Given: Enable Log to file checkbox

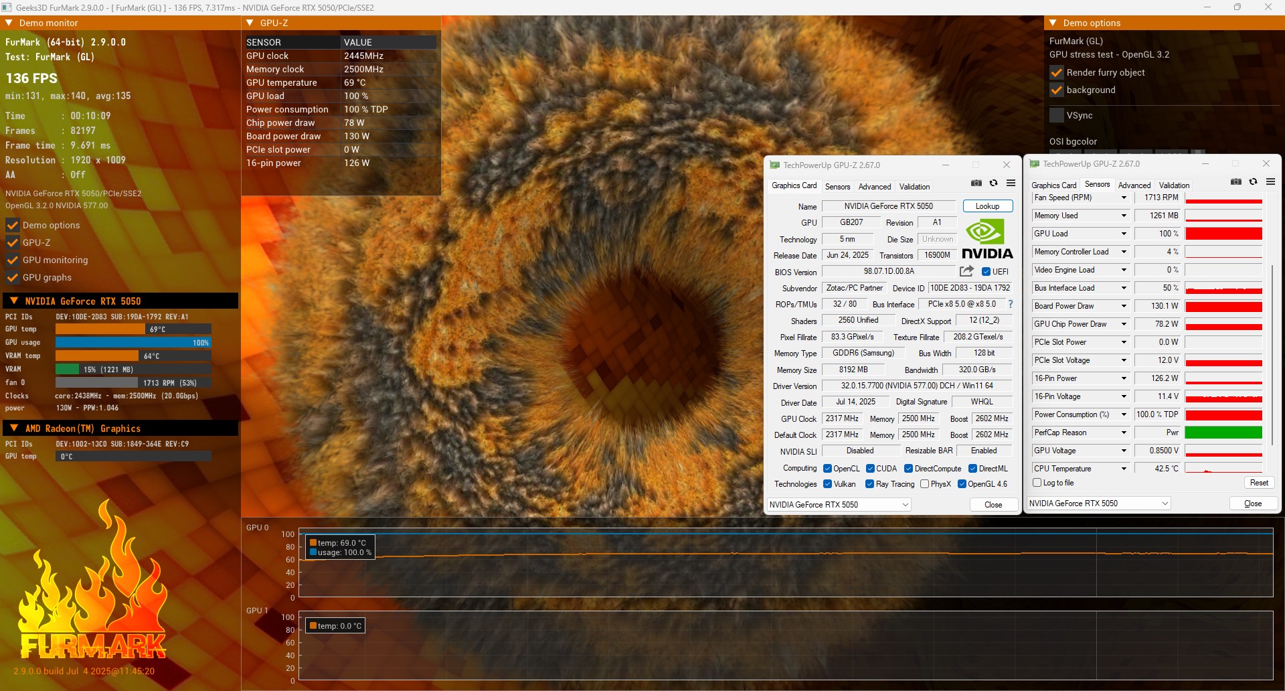Looking at the screenshot, I should click(1037, 482).
